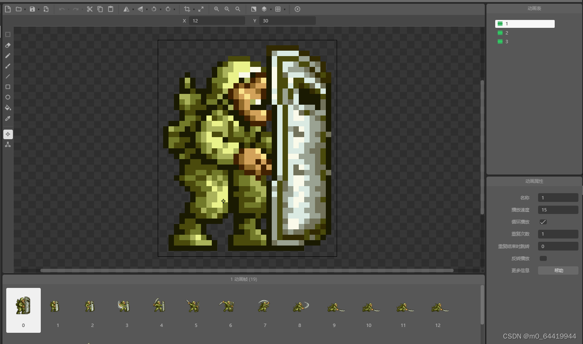Select the collision polygon tool

(x=7, y=145)
